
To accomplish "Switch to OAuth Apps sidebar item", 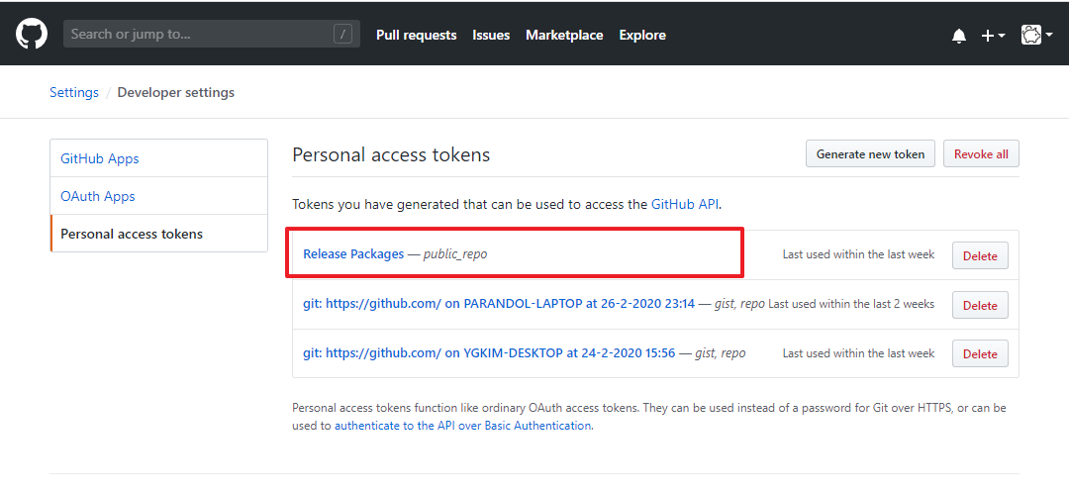I will point(158,196).
